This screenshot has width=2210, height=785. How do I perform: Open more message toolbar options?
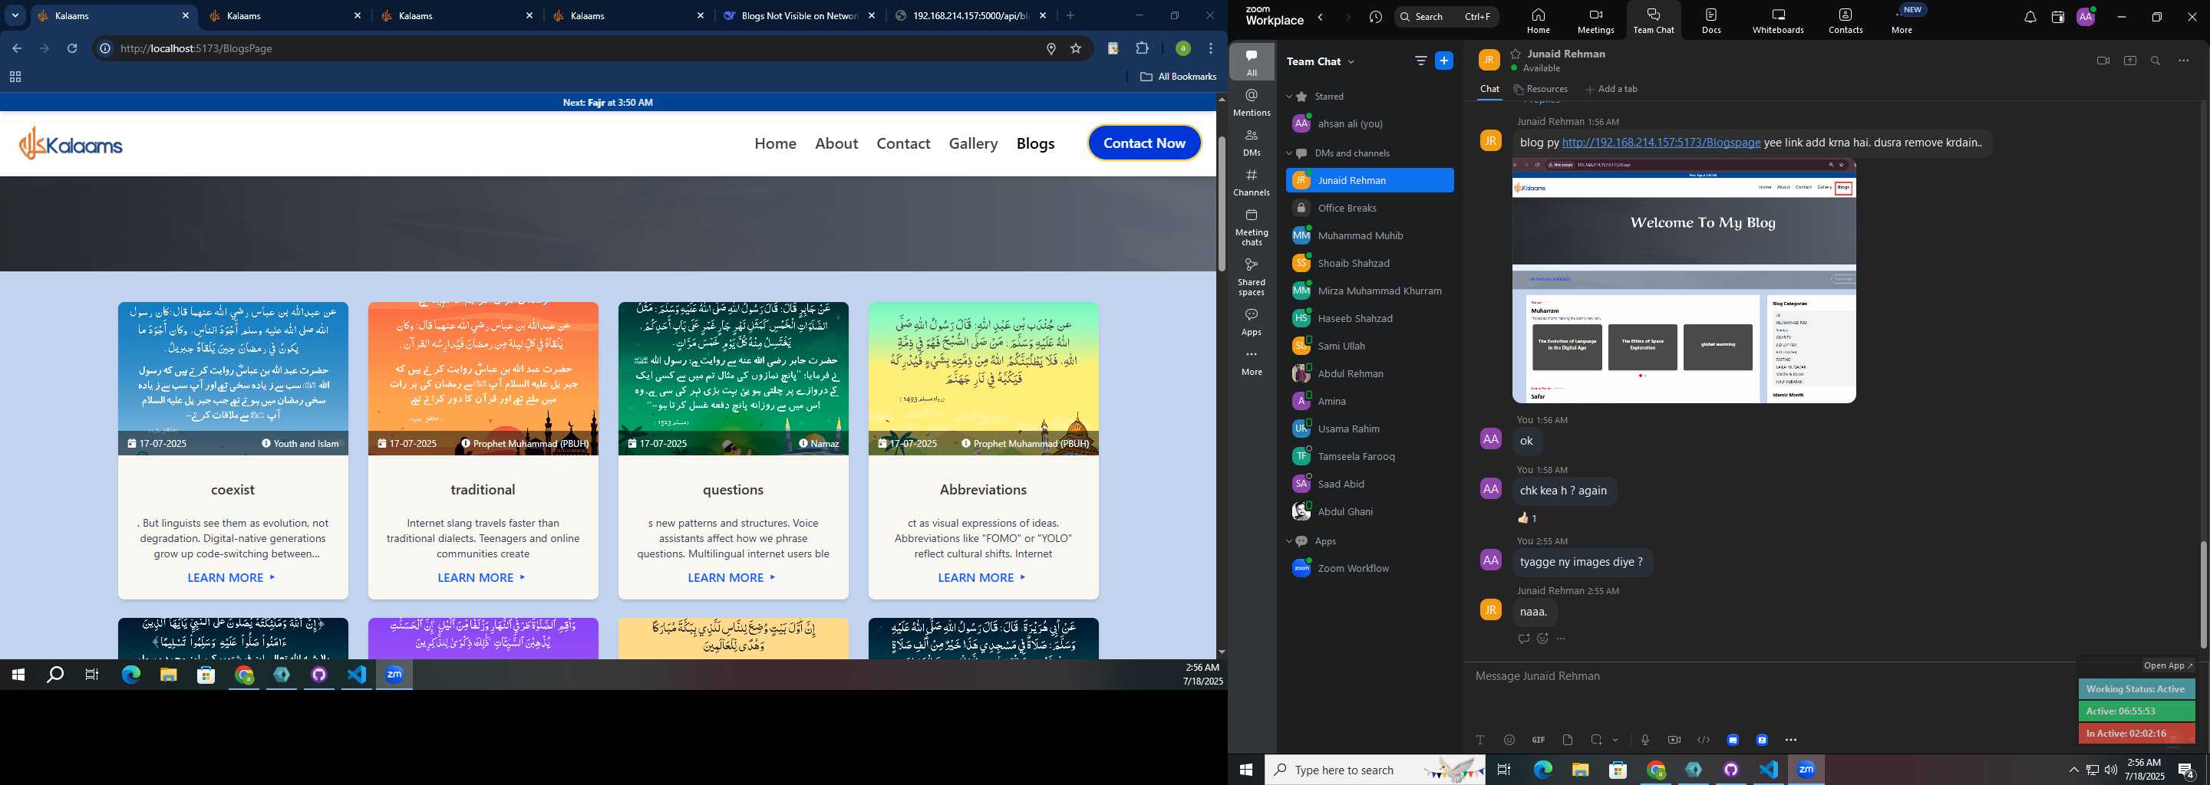[1790, 740]
